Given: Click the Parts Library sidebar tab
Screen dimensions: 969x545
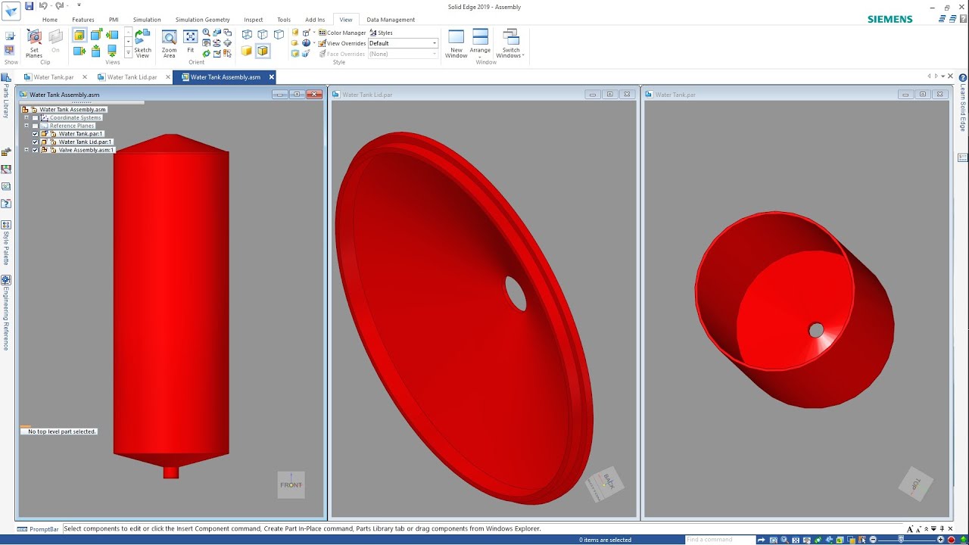Looking at the screenshot, I should coord(6,97).
